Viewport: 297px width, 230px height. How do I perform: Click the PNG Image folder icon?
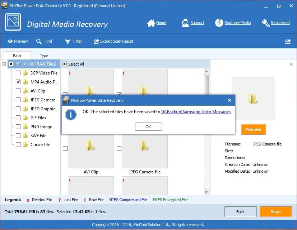click(x=25, y=126)
